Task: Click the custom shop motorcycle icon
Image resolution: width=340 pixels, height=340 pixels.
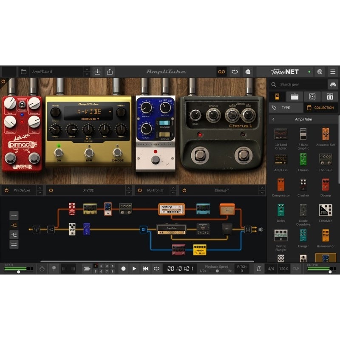Action: 333,84
